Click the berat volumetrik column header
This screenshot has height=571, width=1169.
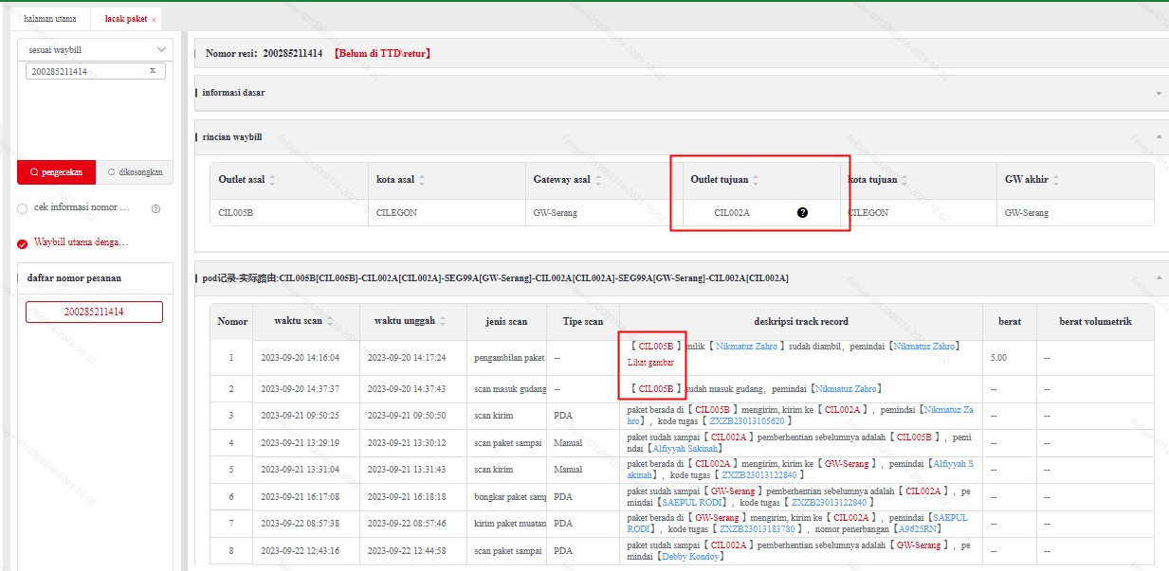coord(1095,321)
